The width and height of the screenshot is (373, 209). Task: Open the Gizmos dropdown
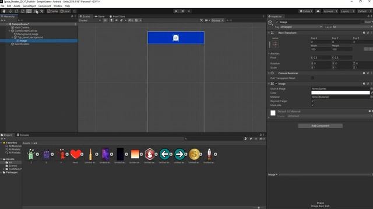click(x=217, y=20)
